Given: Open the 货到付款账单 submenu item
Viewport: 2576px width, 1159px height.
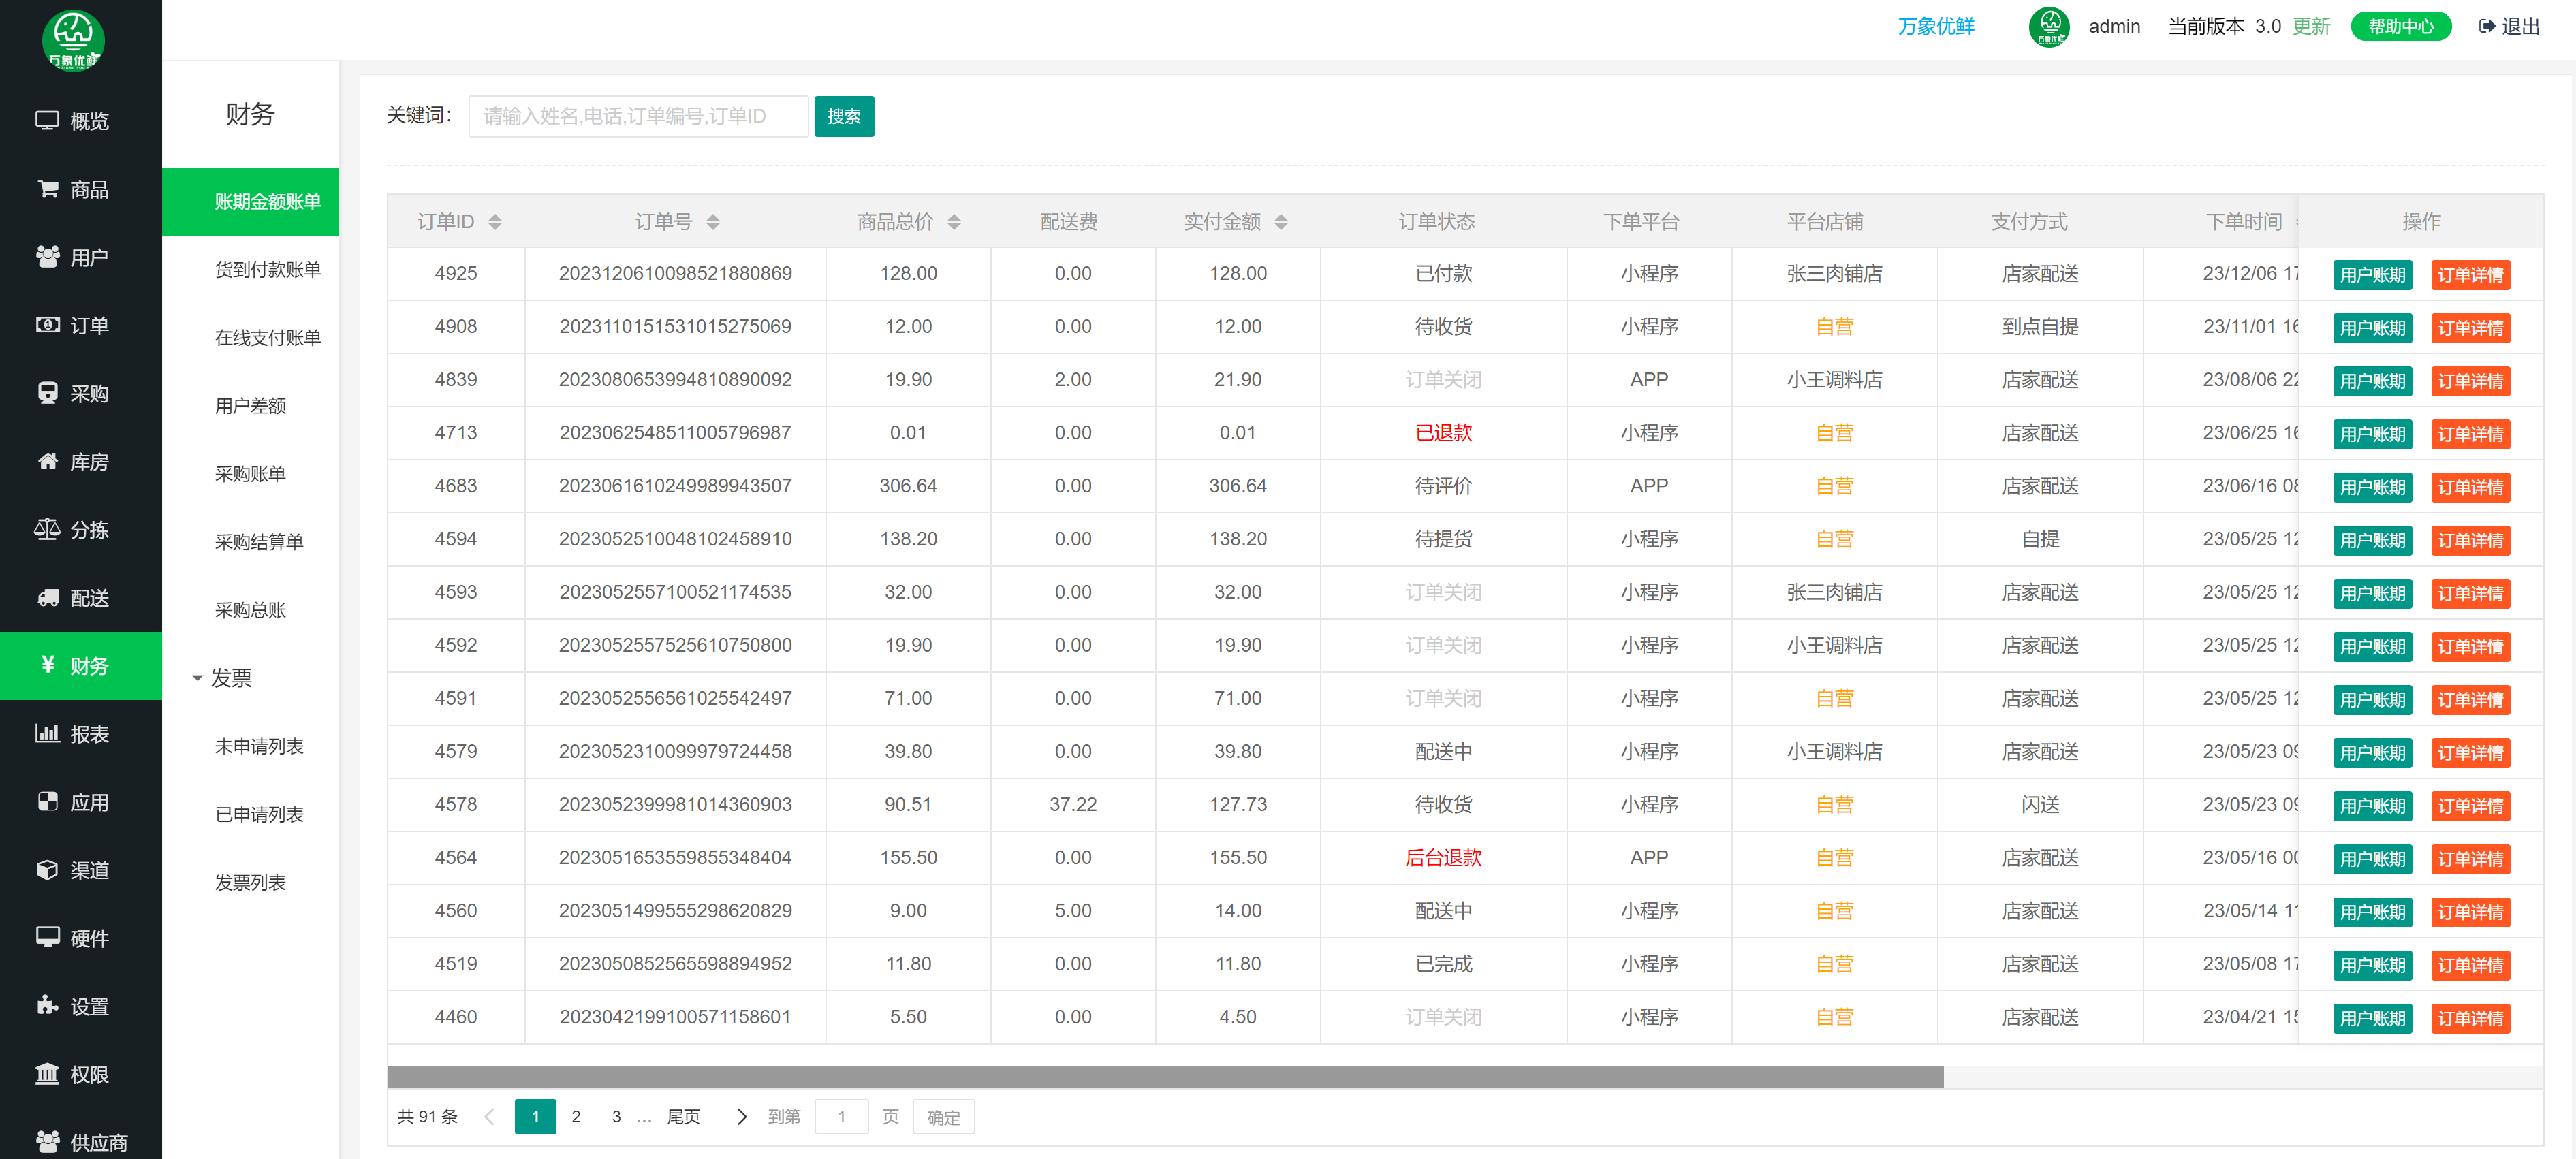Looking at the screenshot, I should [267, 269].
